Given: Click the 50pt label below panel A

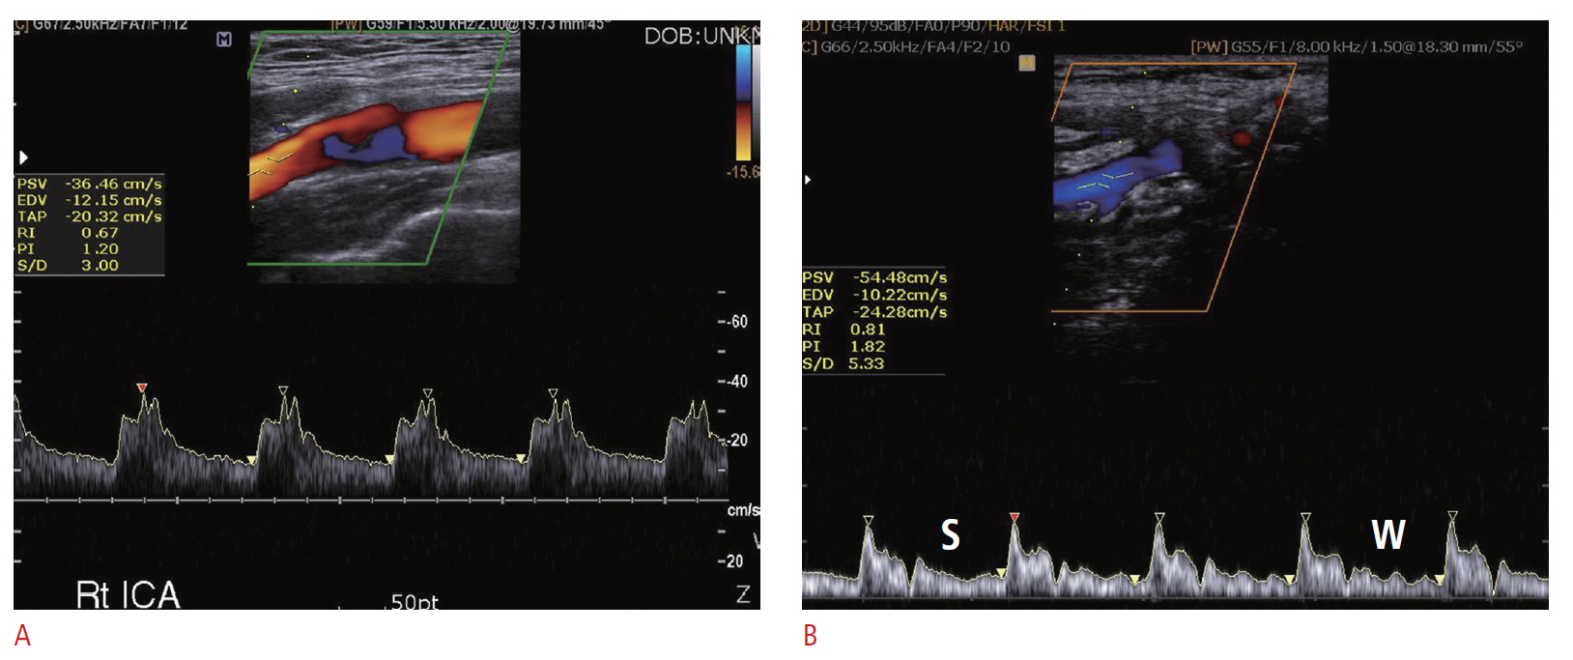Looking at the screenshot, I should point(415,602).
